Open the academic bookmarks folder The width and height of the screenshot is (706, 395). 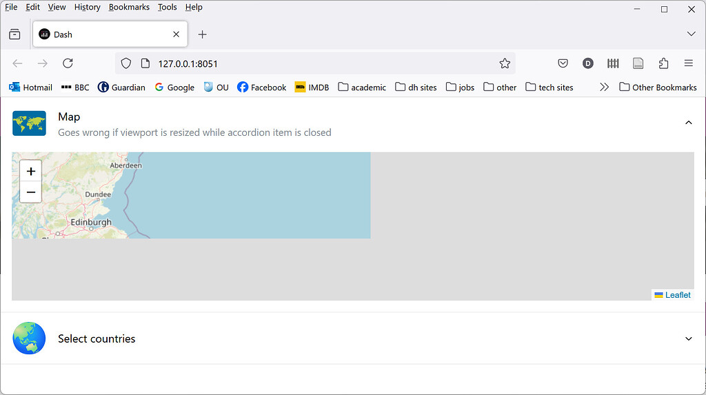pos(362,87)
